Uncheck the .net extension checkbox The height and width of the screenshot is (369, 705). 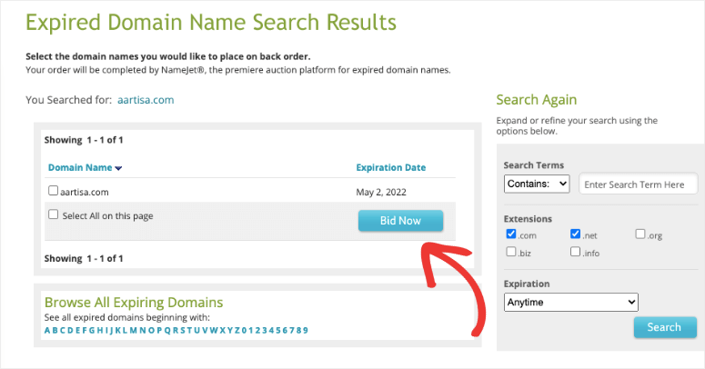[x=575, y=234]
